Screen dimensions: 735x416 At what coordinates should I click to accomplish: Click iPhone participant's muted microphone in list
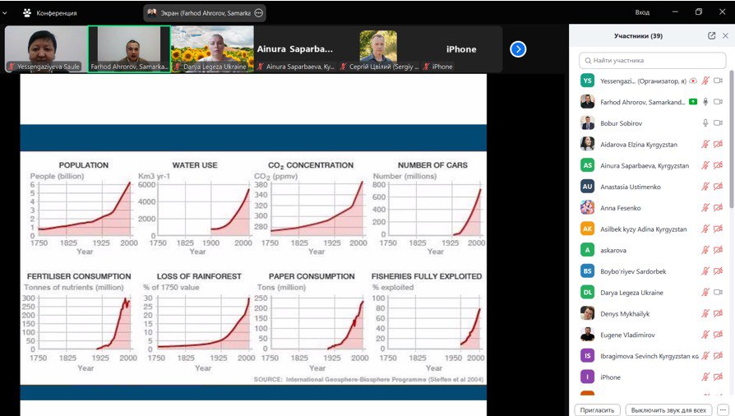[705, 377]
